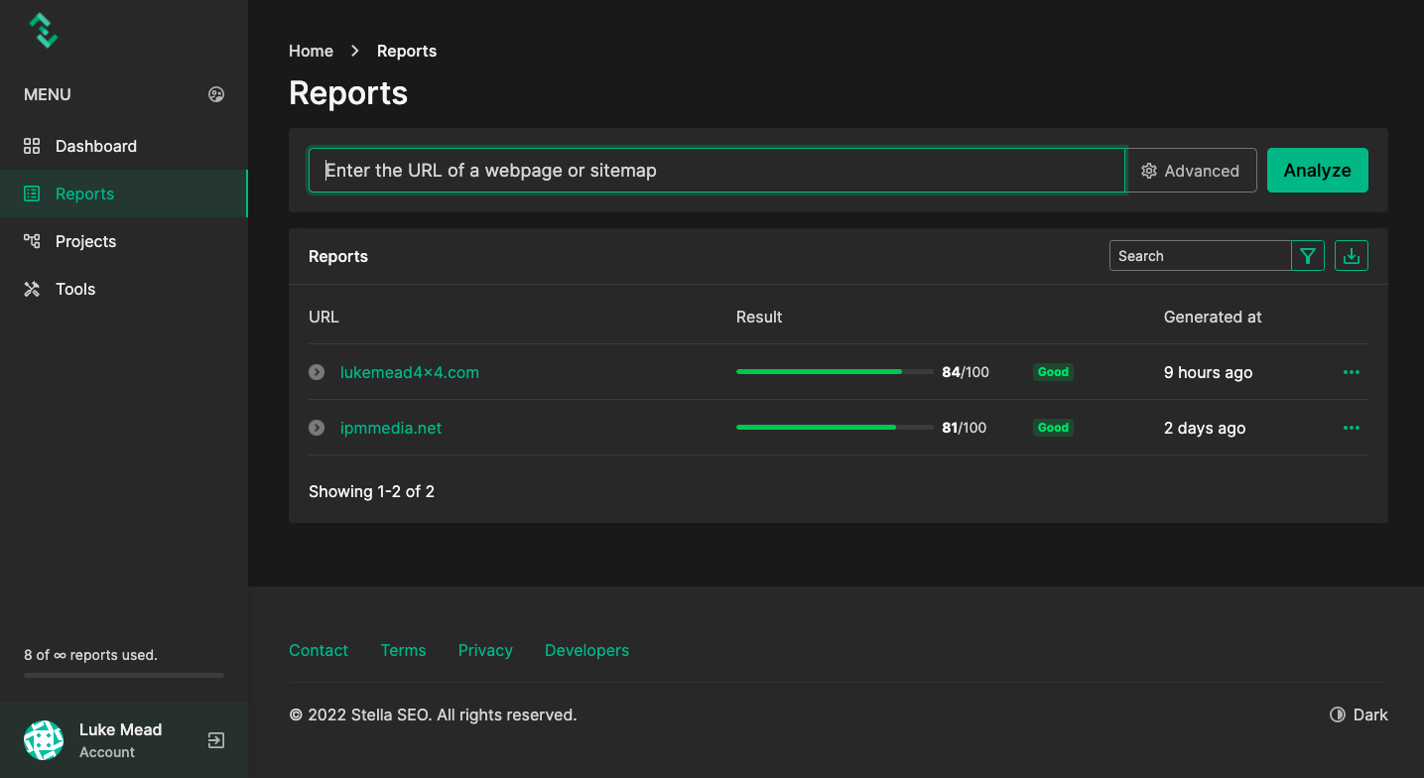Toggle the Dark theme switch
Viewport: 1424px width, 778px height.
point(1359,714)
